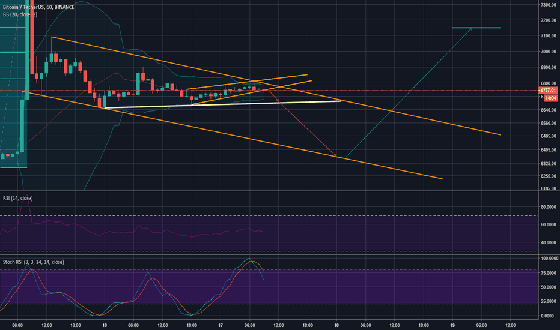Click the 100.0000 Stoch RSI scale value
The width and height of the screenshot is (560, 330).
549,258
